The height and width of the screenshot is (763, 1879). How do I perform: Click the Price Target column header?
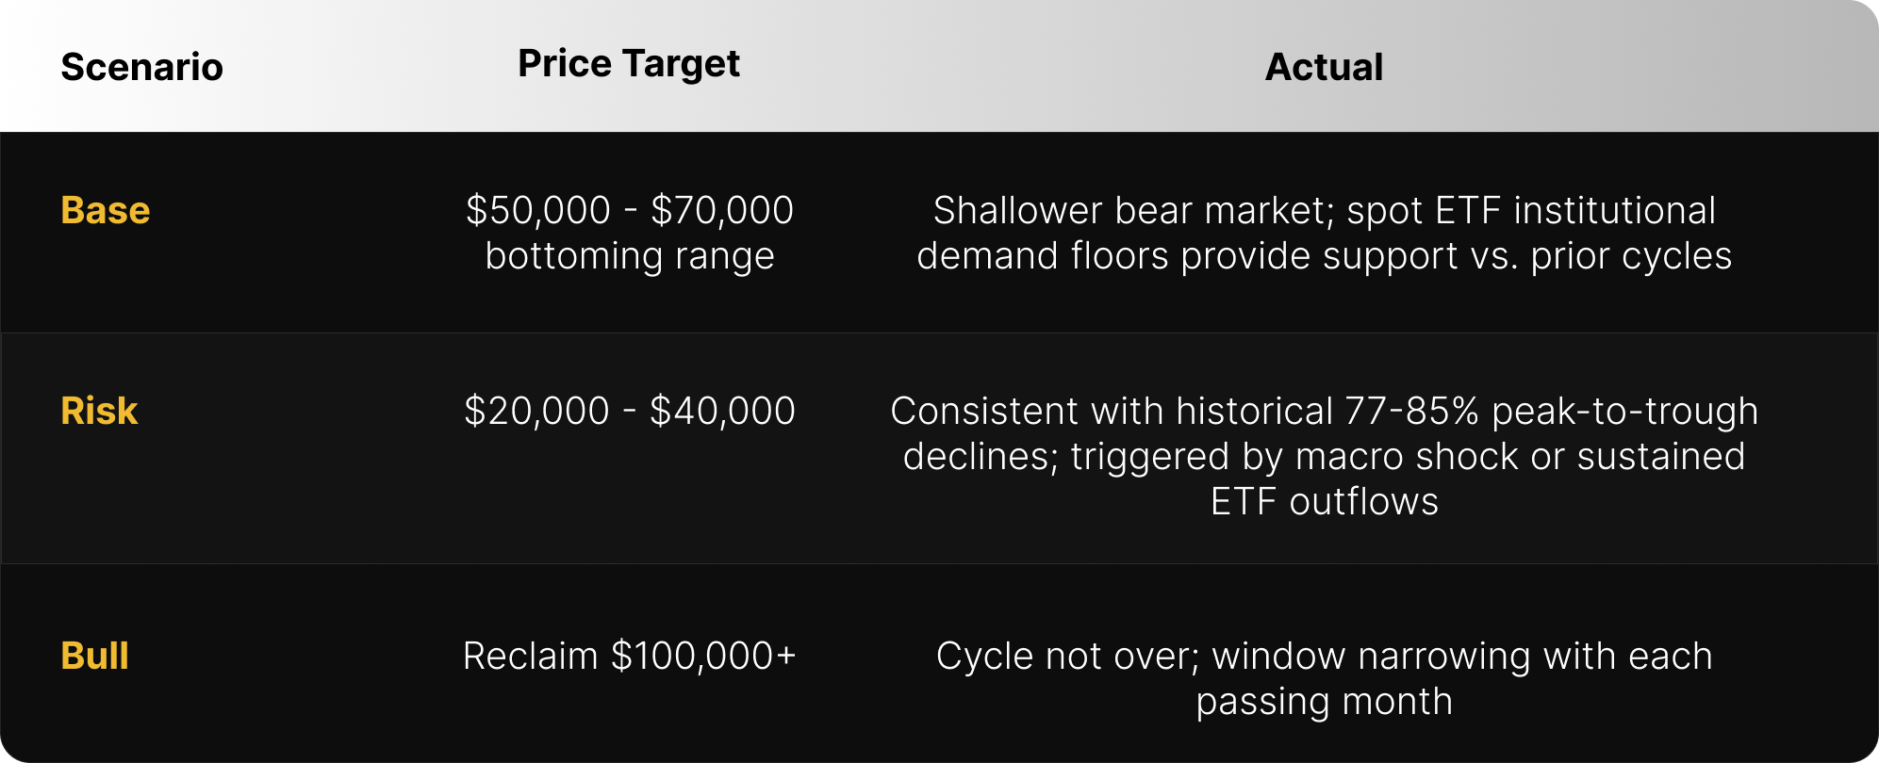pos(629,64)
